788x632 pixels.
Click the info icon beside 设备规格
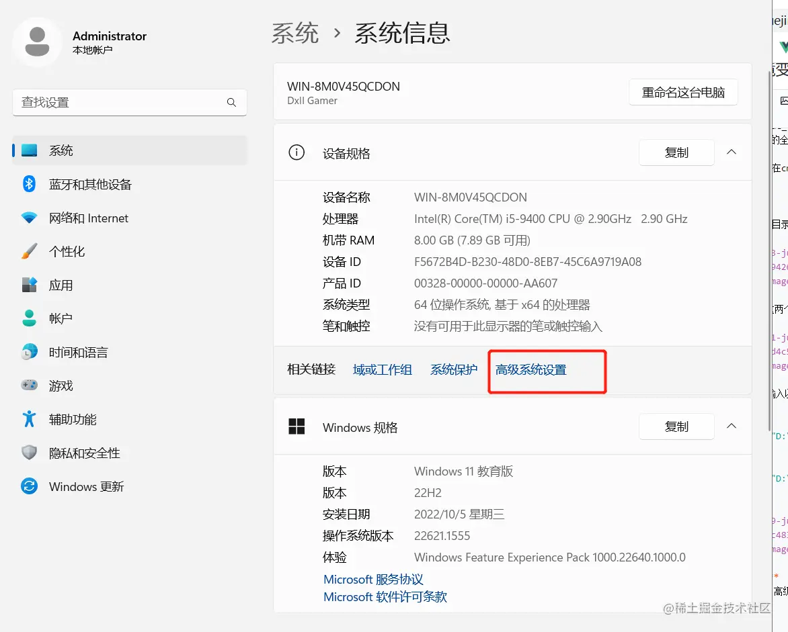point(297,152)
